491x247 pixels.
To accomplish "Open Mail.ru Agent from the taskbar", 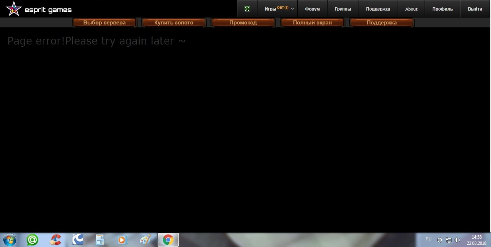I will coord(32,240).
